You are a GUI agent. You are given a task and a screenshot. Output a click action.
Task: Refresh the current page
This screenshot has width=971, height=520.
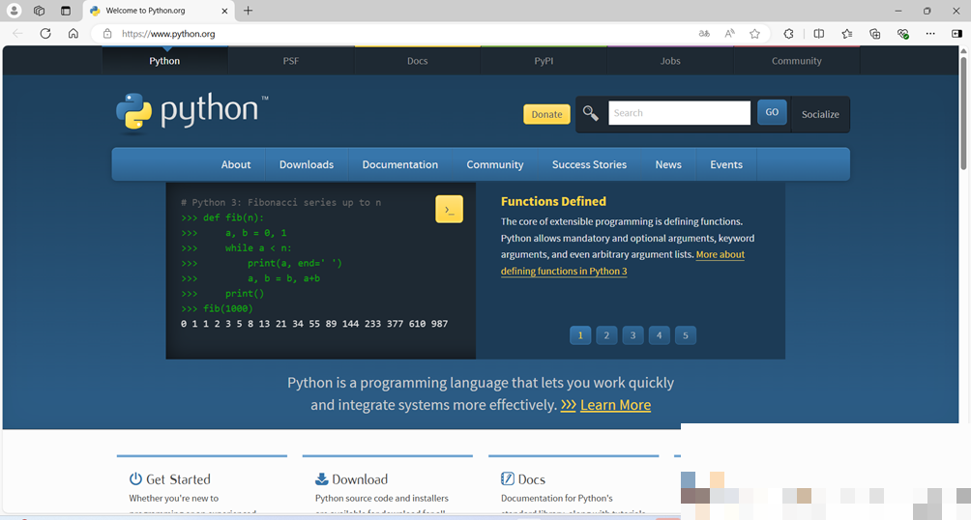tap(45, 34)
